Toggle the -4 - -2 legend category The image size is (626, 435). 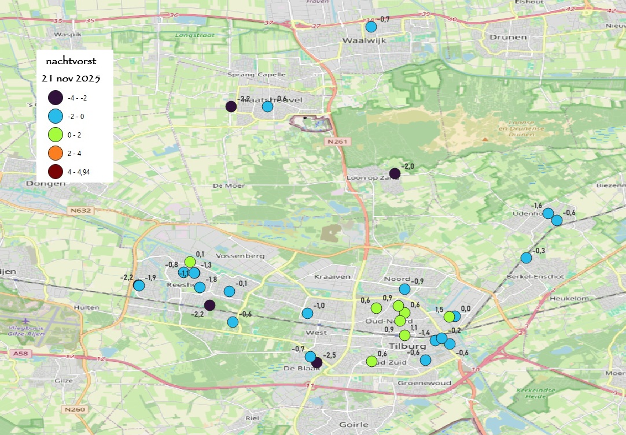pyautogui.click(x=54, y=98)
